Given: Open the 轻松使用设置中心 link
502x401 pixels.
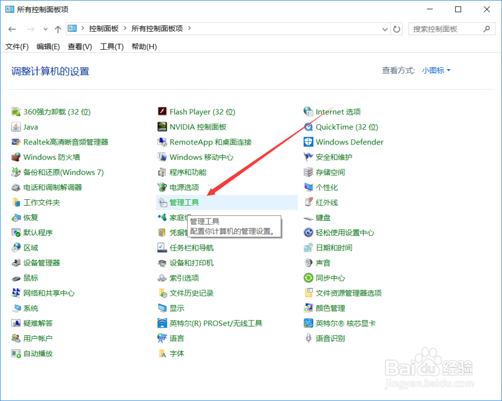Looking at the screenshot, I should 345,233.
